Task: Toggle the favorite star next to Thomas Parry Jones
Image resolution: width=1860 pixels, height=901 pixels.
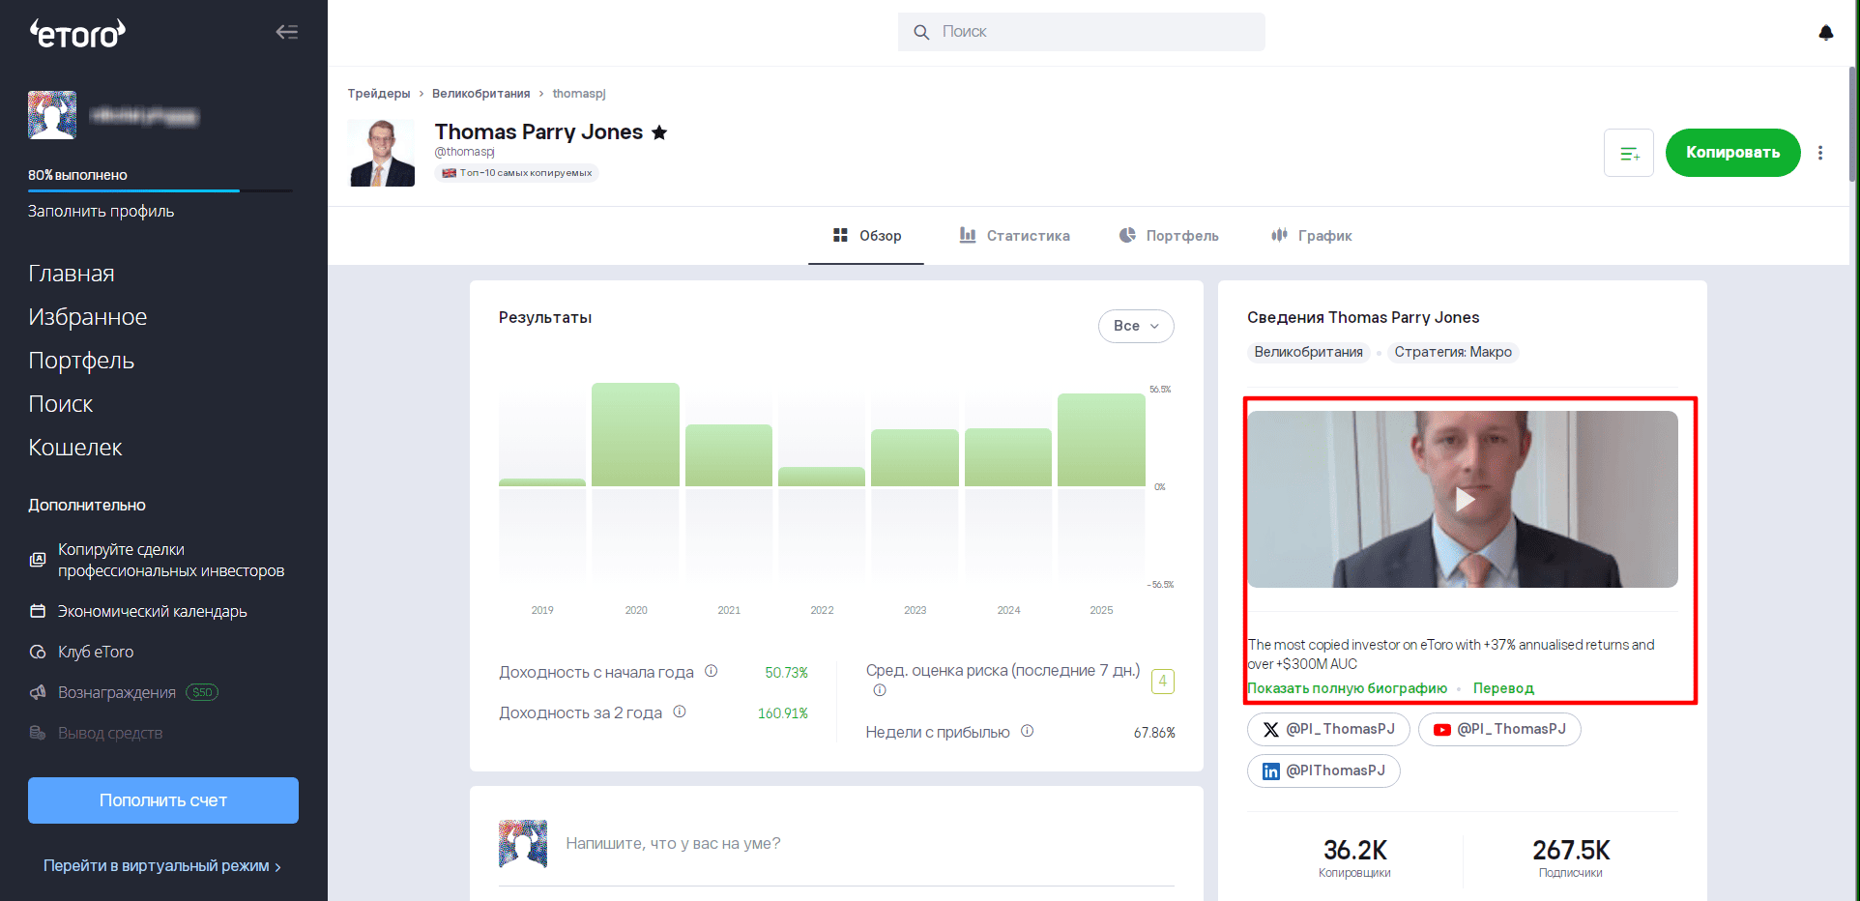Action: click(659, 132)
